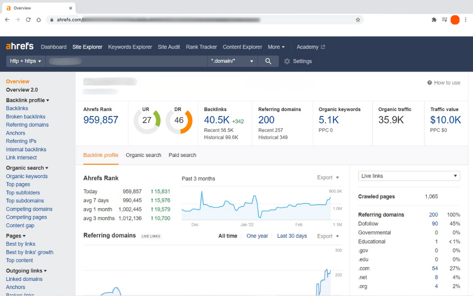Open Broken backlinks in sidebar

(25, 117)
